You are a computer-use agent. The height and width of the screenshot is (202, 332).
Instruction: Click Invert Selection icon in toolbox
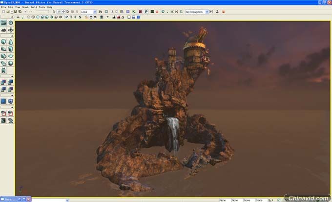pyautogui.click(x=3, y=120)
